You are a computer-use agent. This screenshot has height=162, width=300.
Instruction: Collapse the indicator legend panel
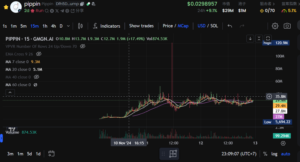pos(10,92)
